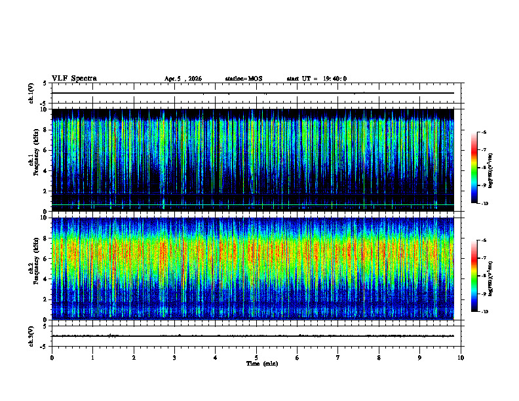Click time axis tick label "2"
The image size is (519, 401).
coord(134,358)
